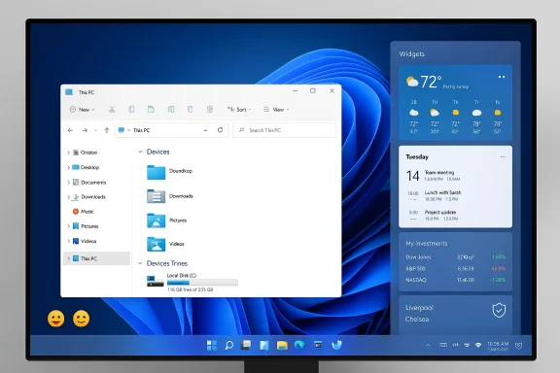Open the Downloads folder in main pane
This screenshot has width=560, height=373.
coord(157,196)
